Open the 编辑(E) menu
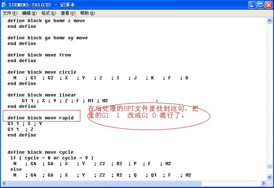This screenshot has height=188, width=274. click(29, 13)
